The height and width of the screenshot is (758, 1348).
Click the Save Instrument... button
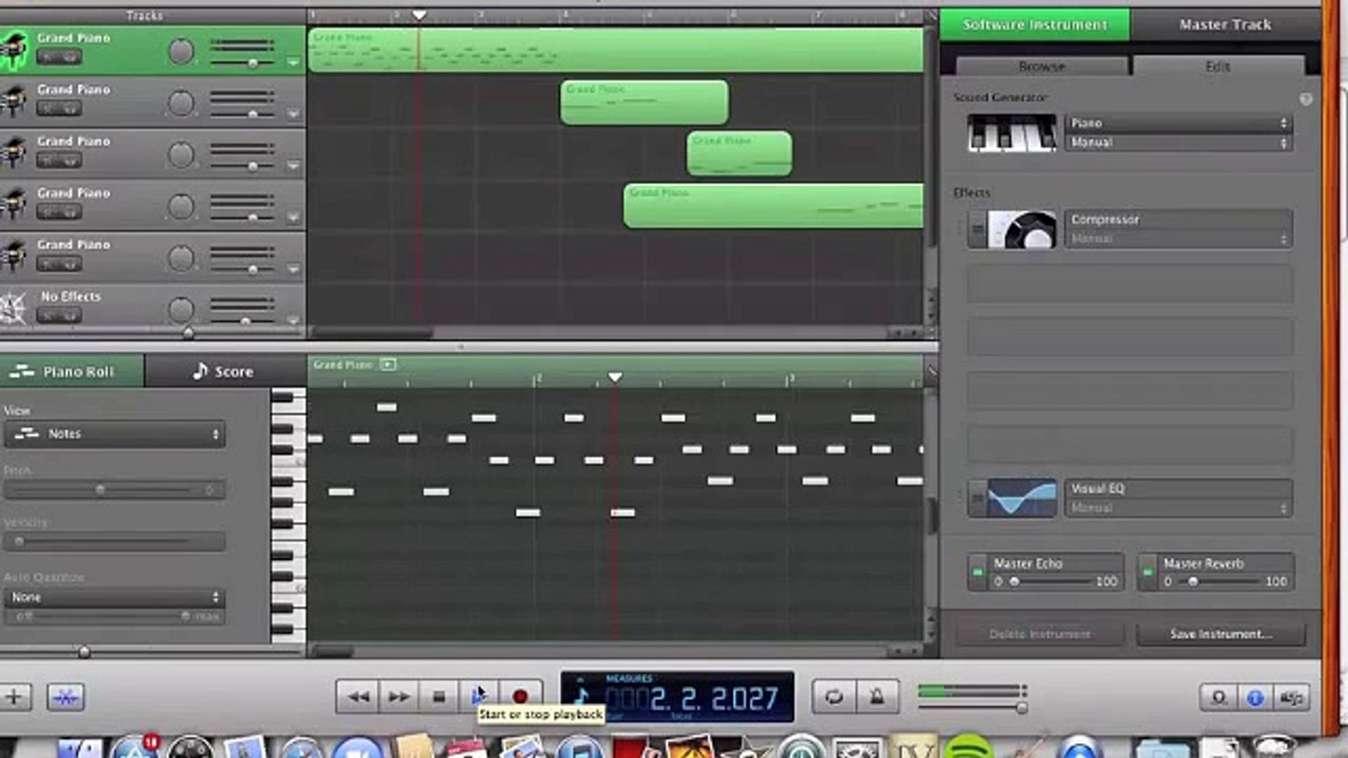(x=1221, y=634)
